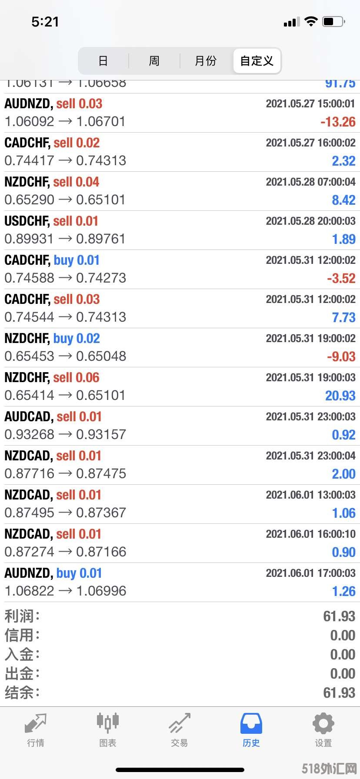The width and height of the screenshot is (360, 779).
Task: Tap the 5:21 status bar clock
Action: [x=45, y=22]
